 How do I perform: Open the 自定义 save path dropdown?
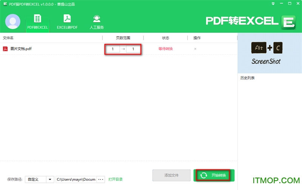pos(40,179)
